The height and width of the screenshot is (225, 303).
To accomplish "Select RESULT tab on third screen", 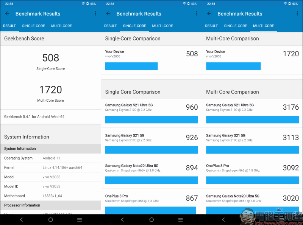I will (x=211, y=26).
